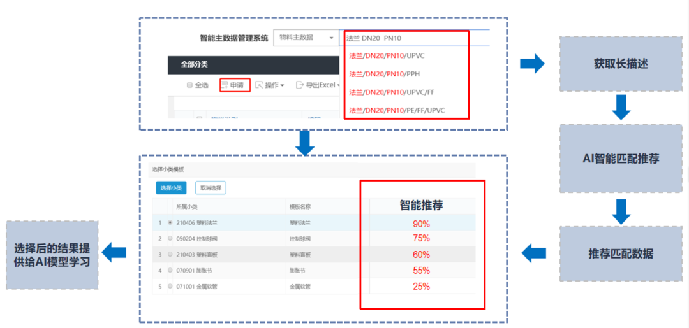Select suggestion 法兰/DN20/PN10/PPH
The width and height of the screenshot is (689, 328).
[x=384, y=74]
